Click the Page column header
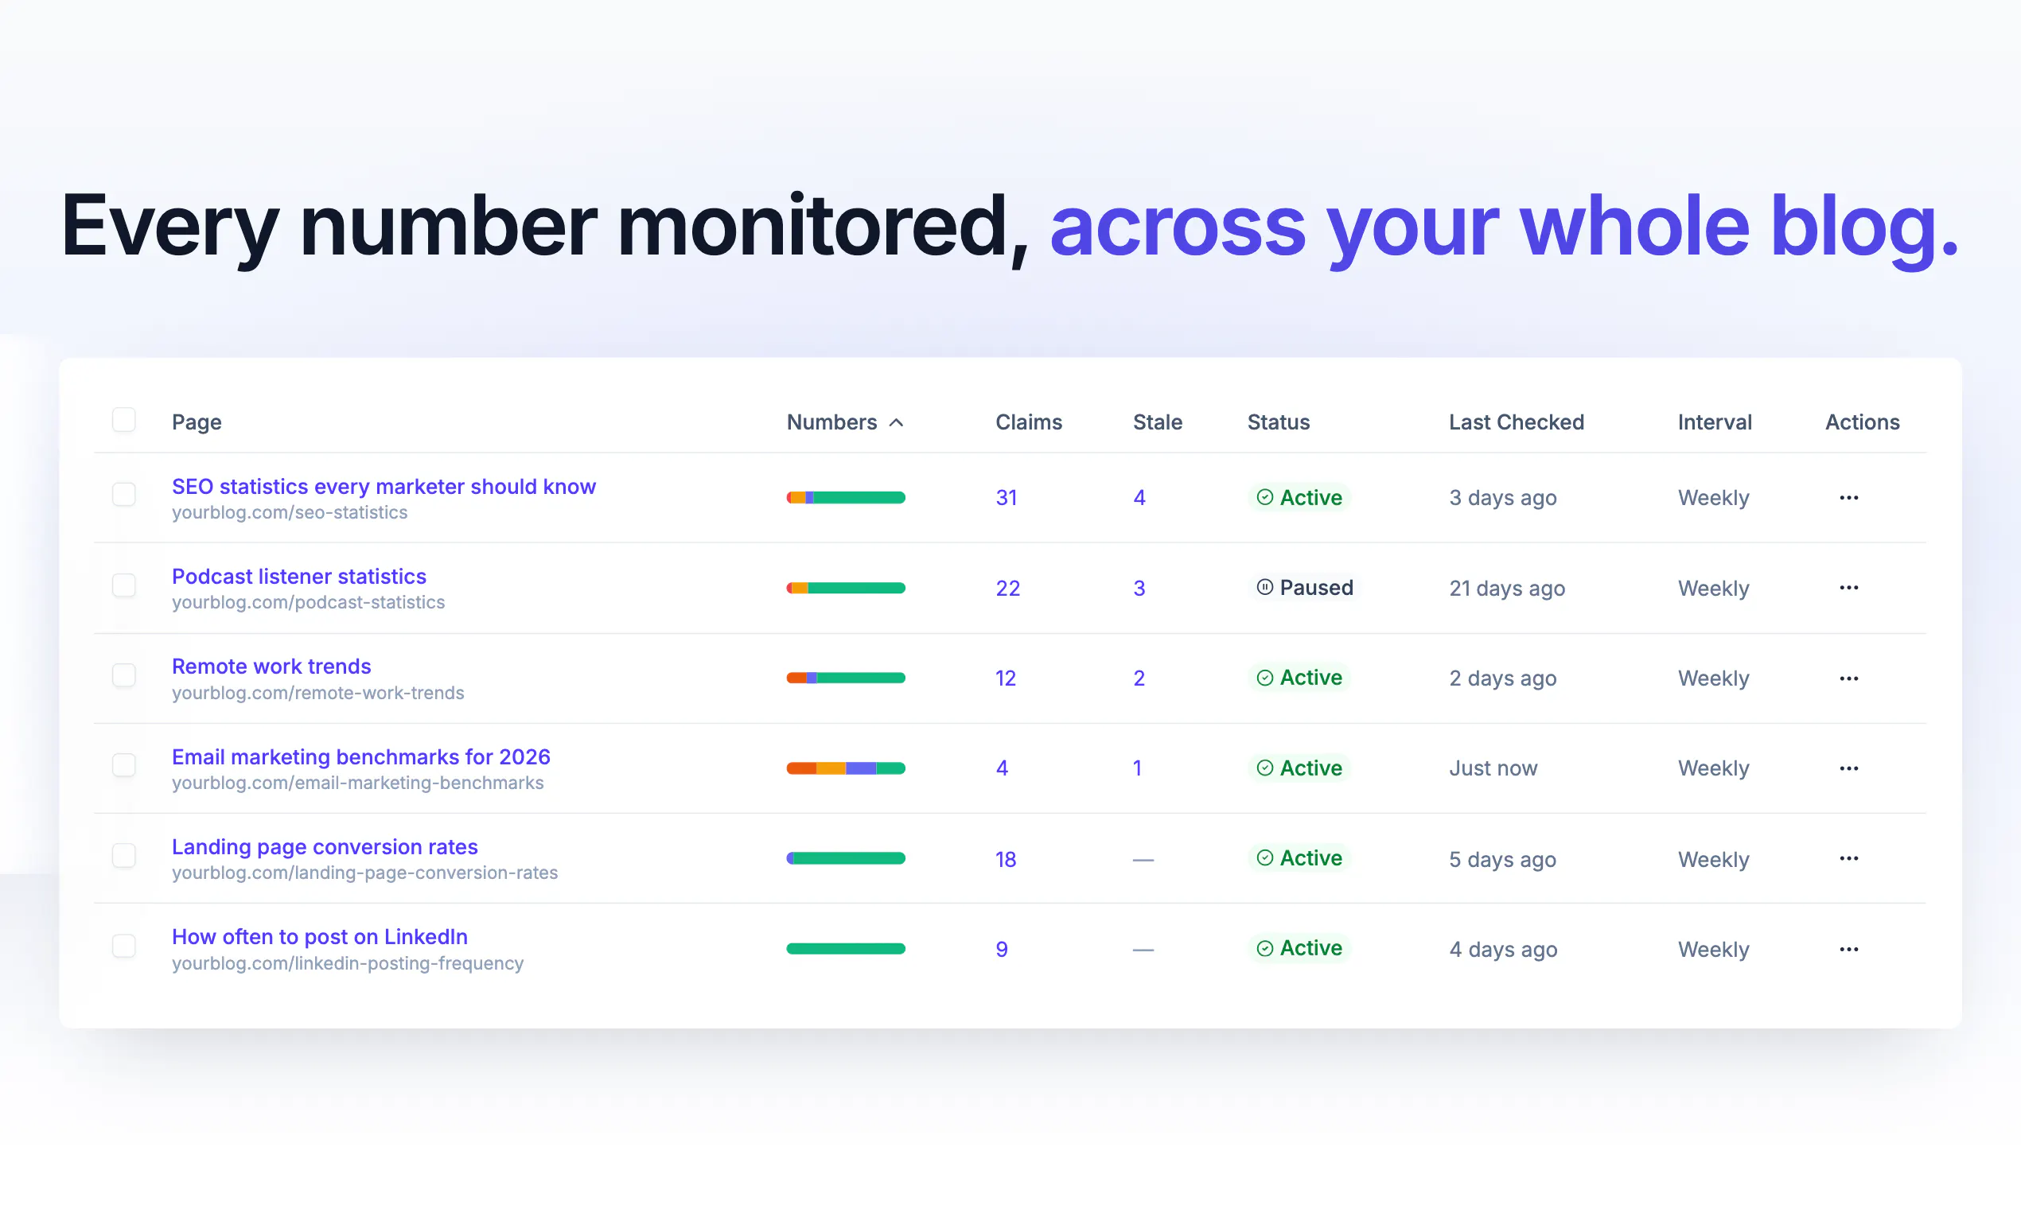 pyautogui.click(x=197, y=422)
